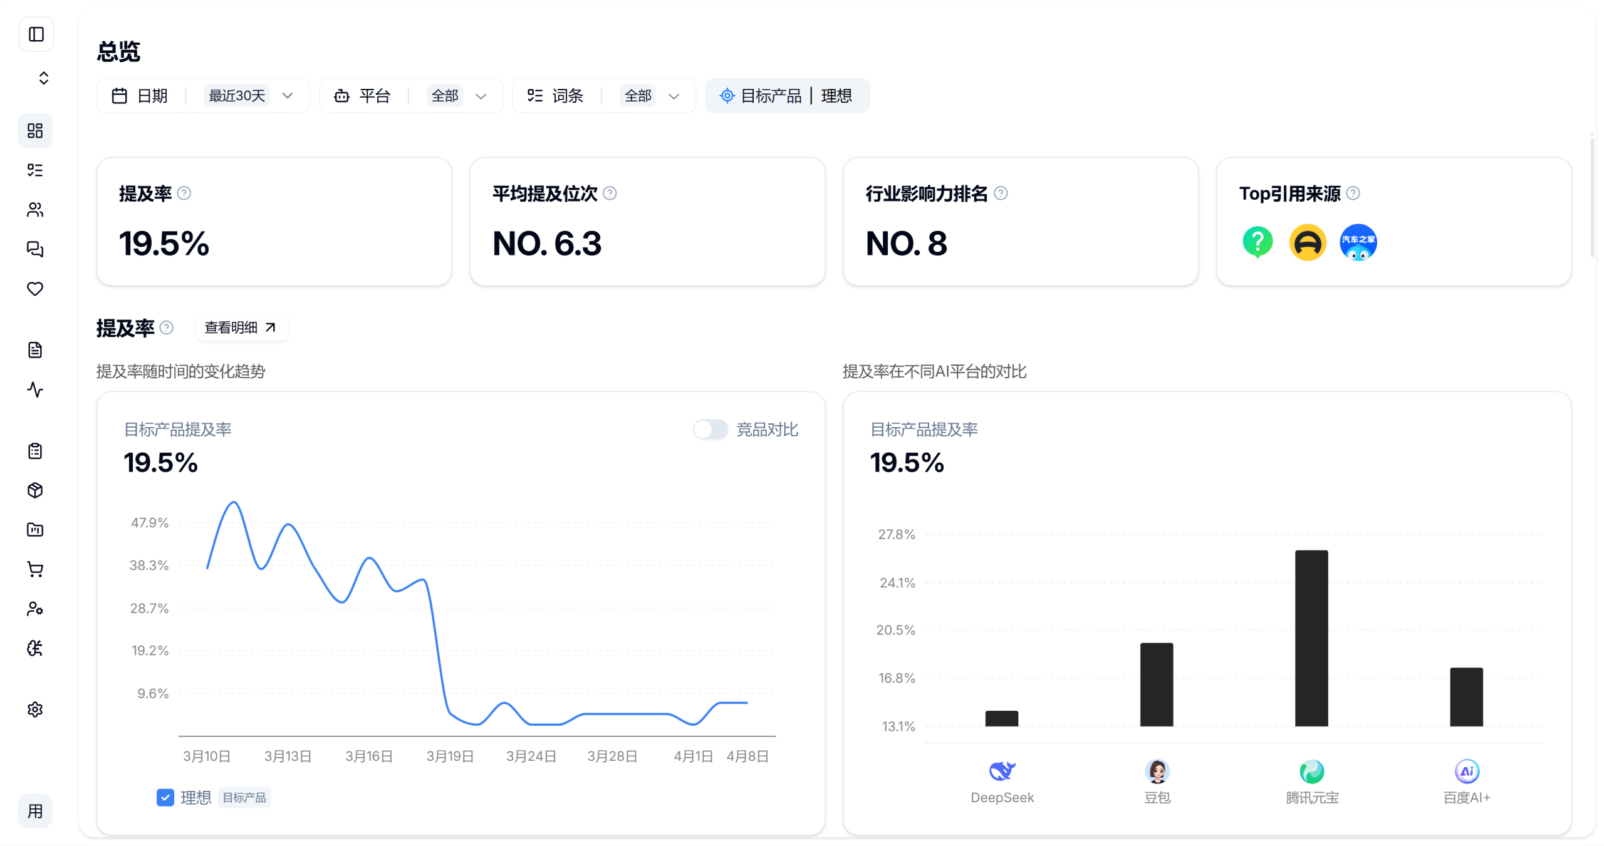
Task: Click the 日期 filter label
Action: point(154,95)
